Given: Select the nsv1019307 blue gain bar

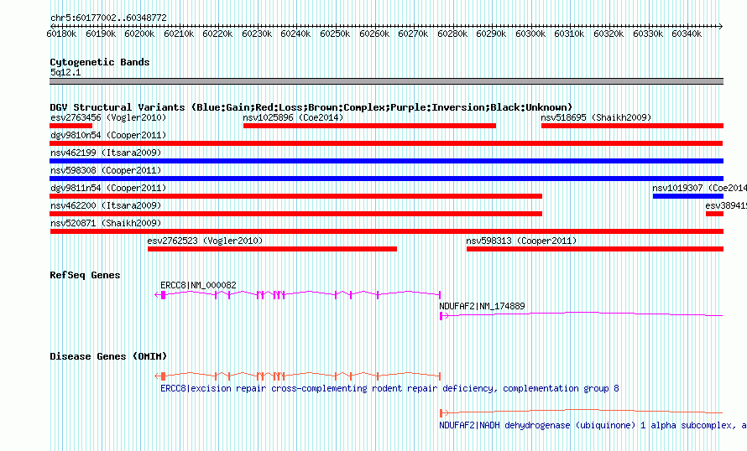Looking at the screenshot, I should [x=688, y=196].
